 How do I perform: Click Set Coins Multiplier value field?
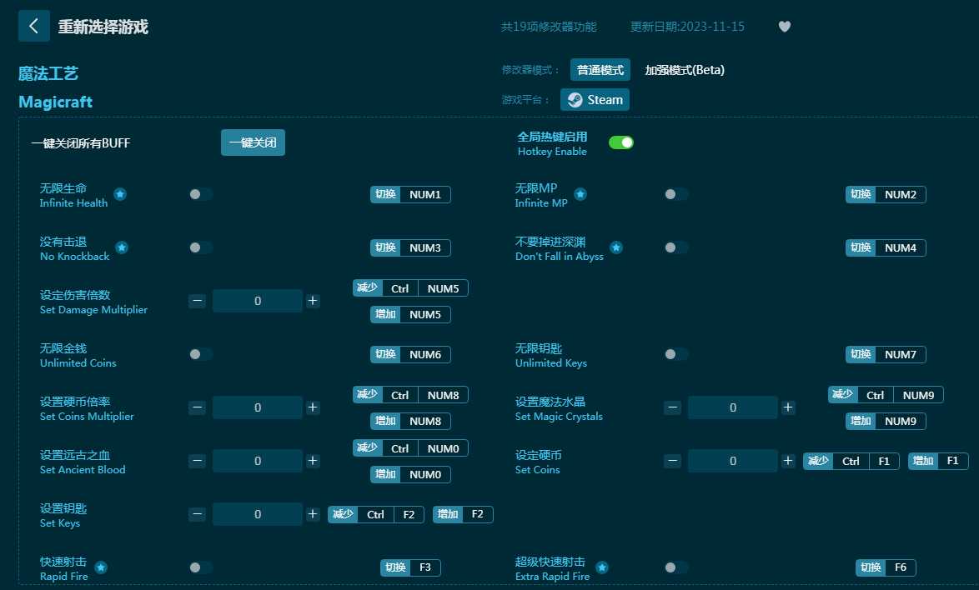click(257, 407)
